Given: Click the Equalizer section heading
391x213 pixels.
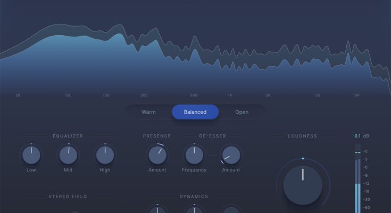Looking at the screenshot, I should pyautogui.click(x=68, y=136).
